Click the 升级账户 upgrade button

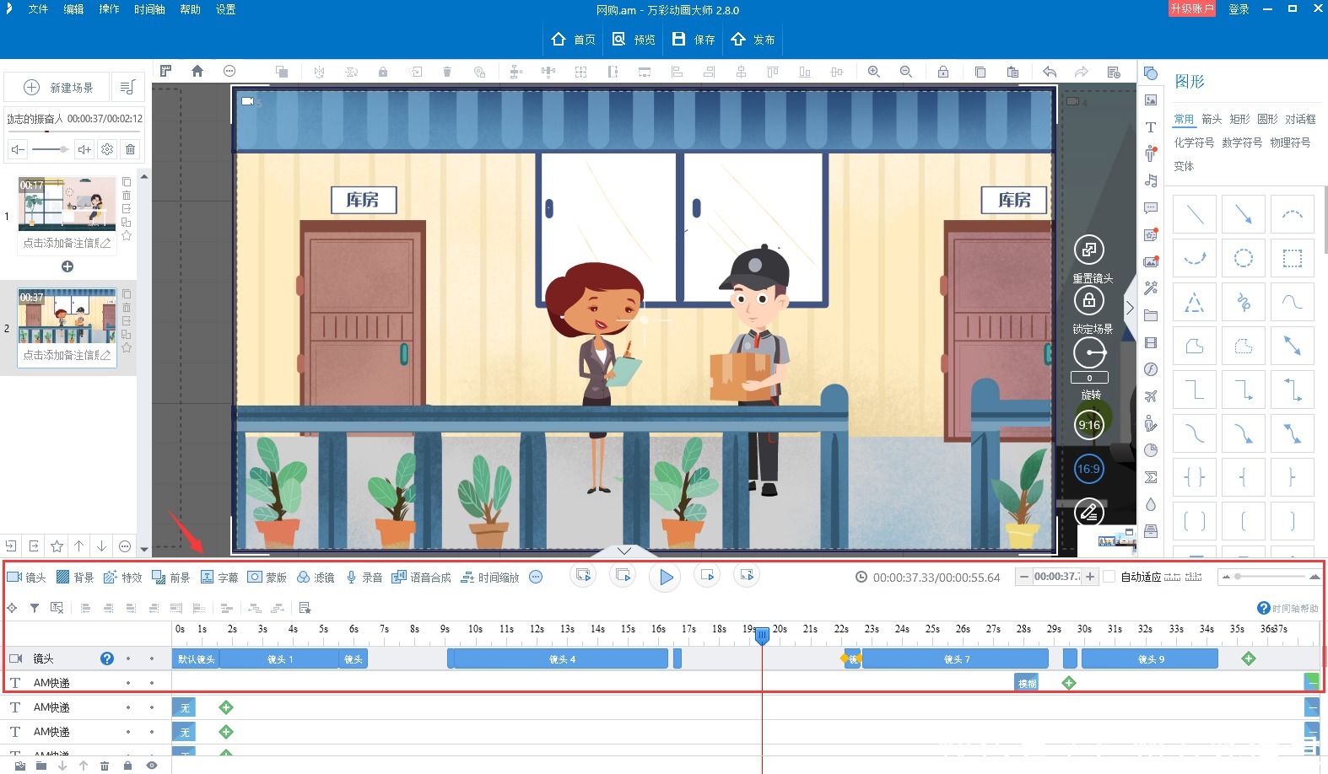(x=1192, y=8)
